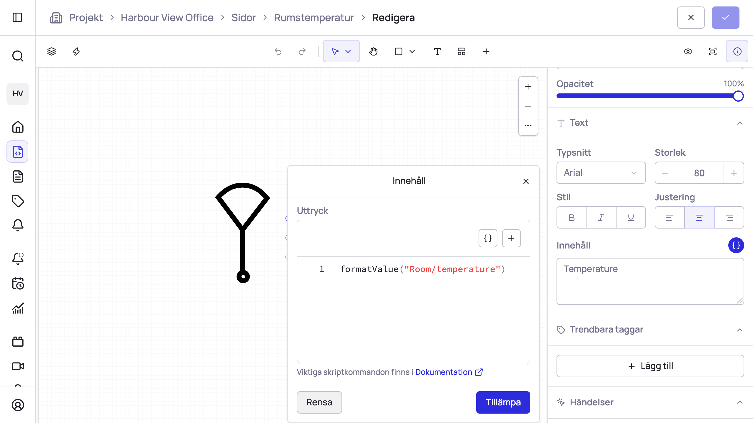Open the video camera icon
This screenshot has width=753, height=423.
click(x=18, y=366)
